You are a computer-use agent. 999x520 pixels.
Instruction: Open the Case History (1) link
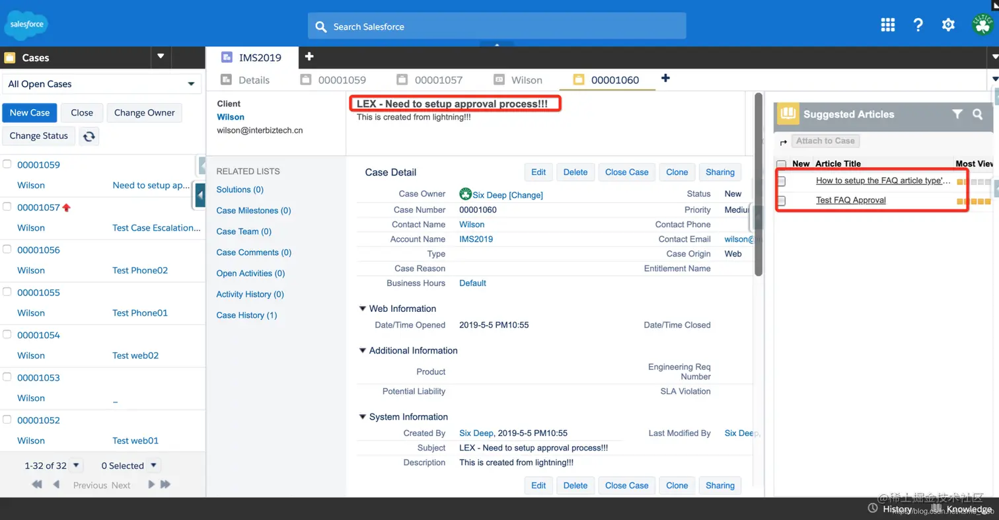tap(246, 315)
